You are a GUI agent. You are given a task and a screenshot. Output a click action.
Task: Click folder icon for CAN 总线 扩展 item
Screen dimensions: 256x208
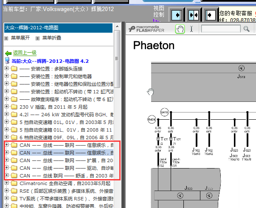click(x=14, y=160)
